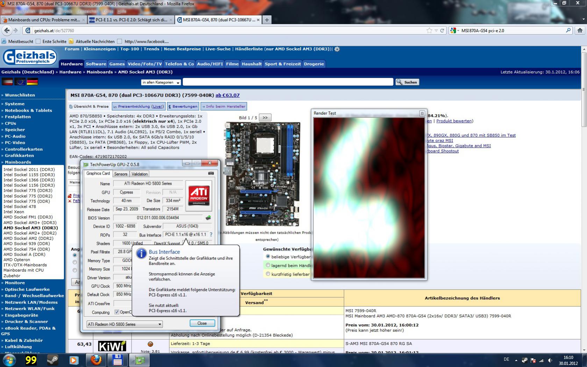This screenshot has height=367, width=587.
Task: Click the MSI motherboard product image
Action: coord(263,174)
